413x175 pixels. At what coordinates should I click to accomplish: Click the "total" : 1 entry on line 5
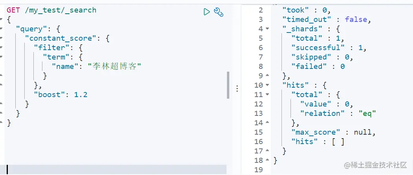click(318, 38)
